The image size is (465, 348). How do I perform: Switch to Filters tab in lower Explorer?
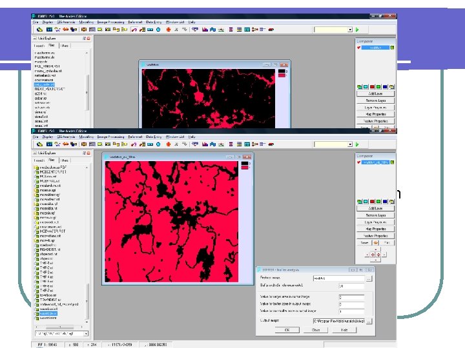(65, 159)
